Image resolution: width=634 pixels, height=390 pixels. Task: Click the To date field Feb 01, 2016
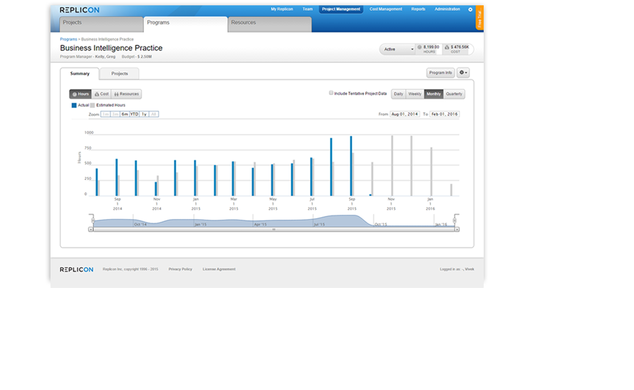pos(444,114)
